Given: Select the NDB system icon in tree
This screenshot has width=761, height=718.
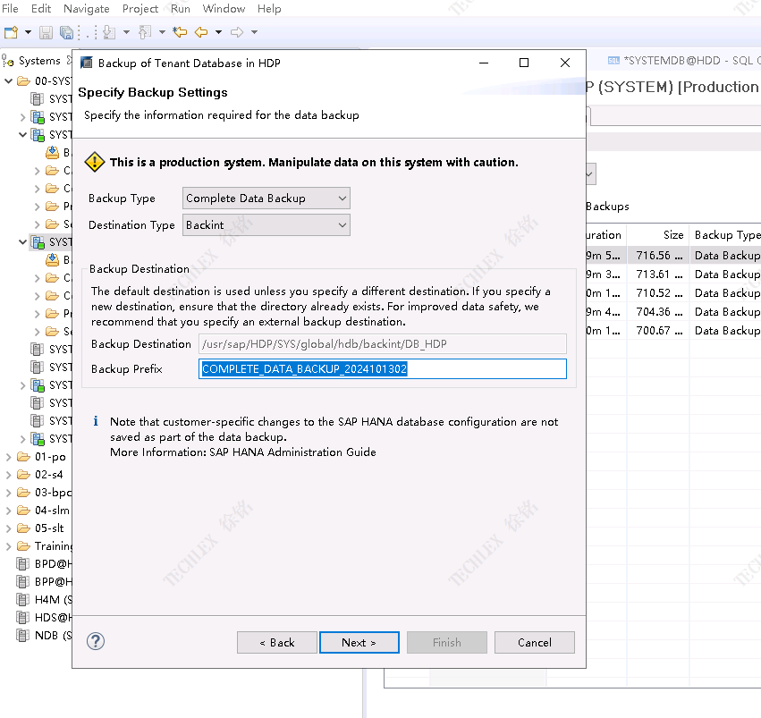Looking at the screenshot, I should coord(24,636).
